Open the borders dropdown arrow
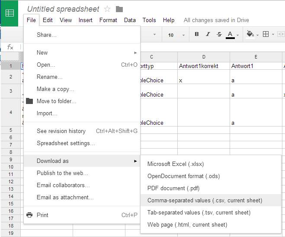Viewport: 285px width, 237px height. coord(273,35)
